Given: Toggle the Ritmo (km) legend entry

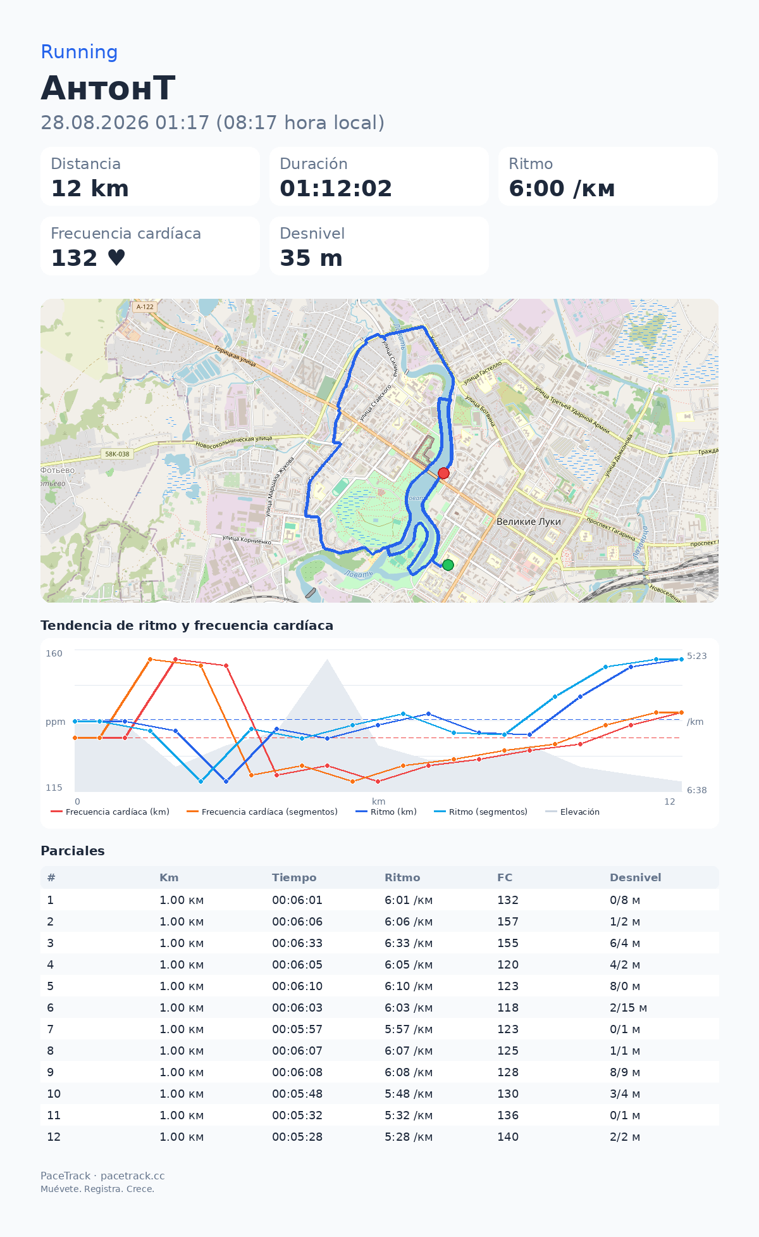Looking at the screenshot, I should tap(386, 812).
